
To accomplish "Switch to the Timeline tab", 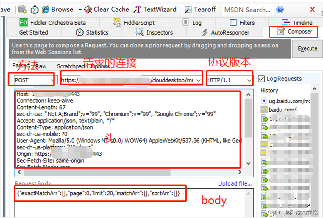I will [x=297, y=22].
